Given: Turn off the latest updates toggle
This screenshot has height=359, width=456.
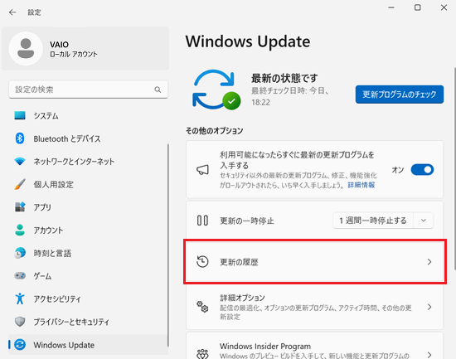Looking at the screenshot, I should tap(422, 170).
